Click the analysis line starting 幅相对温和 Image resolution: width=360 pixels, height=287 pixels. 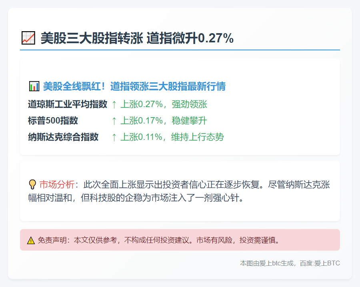(136, 198)
